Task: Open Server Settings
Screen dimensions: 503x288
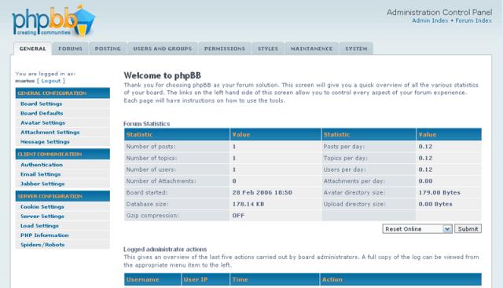Action: pos(42,217)
